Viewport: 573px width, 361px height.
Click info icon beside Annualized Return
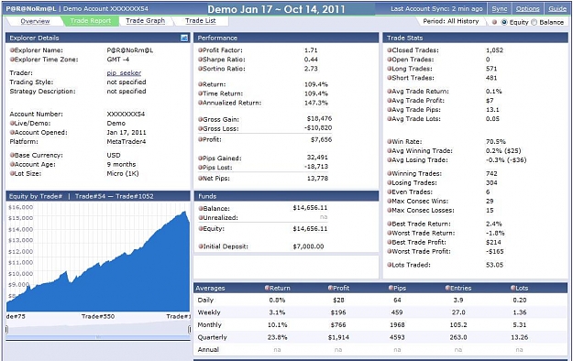[200, 103]
